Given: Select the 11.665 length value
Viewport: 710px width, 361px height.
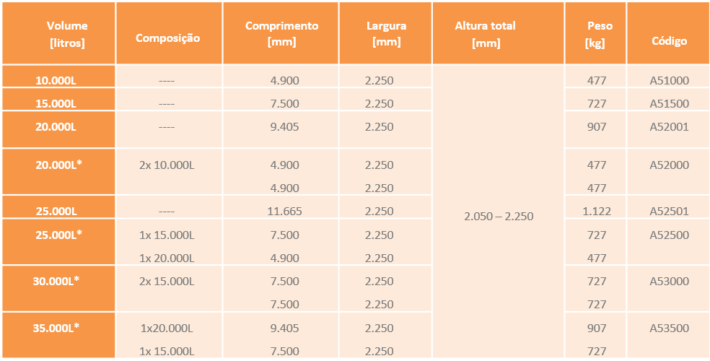Looking at the screenshot, I should pos(284,212).
